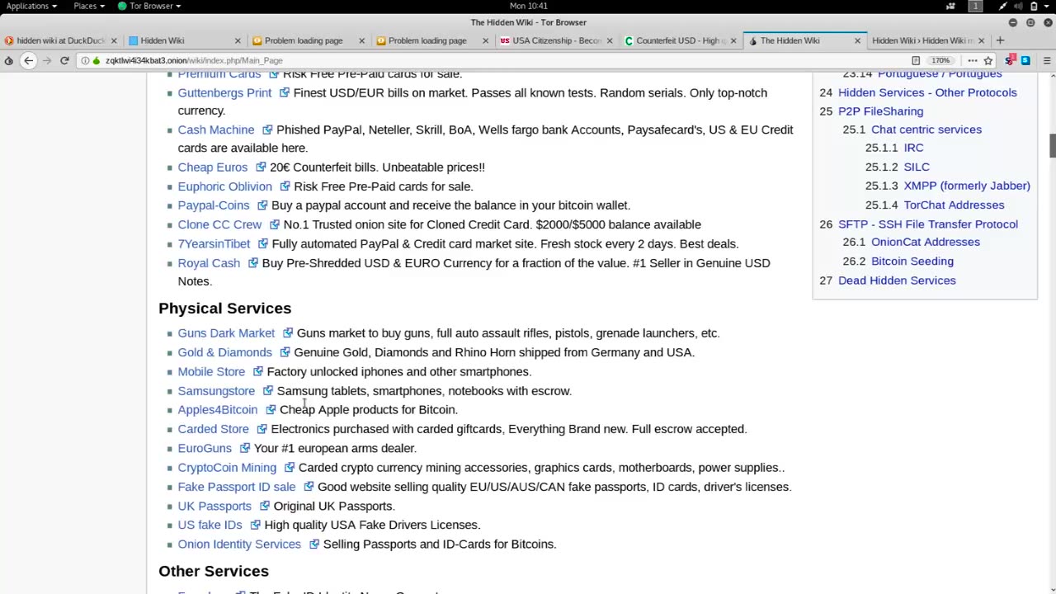Viewport: 1056px width, 594px height.
Task: Open a new tab with plus button
Action: 1000,40
